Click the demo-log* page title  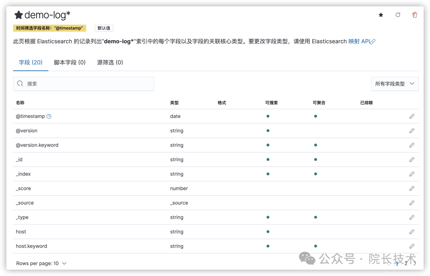[47, 15]
